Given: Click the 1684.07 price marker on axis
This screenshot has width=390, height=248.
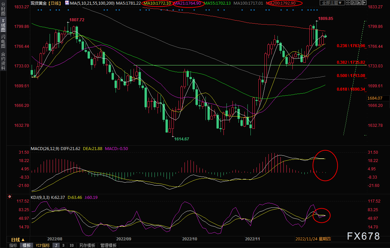Looking at the screenshot, I should tap(374, 98).
